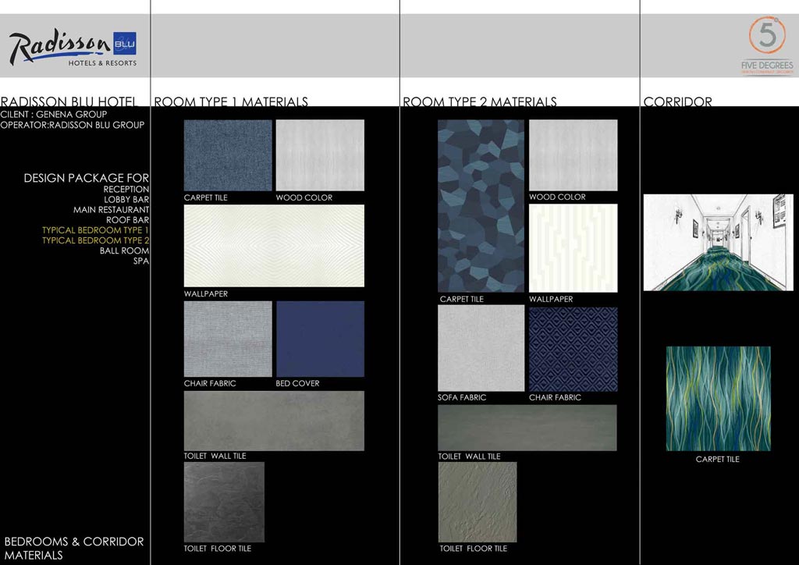Pick the navy bed cover swatch
This screenshot has width=799, height=565.
[x=320, y=339]
